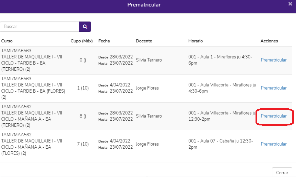
Task: Select TAMI7MAA562 MAÑANA A (FLORES) course row
Action: 146,144
